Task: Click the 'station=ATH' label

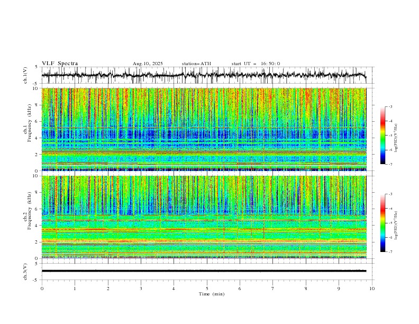Action: [196, 64]
